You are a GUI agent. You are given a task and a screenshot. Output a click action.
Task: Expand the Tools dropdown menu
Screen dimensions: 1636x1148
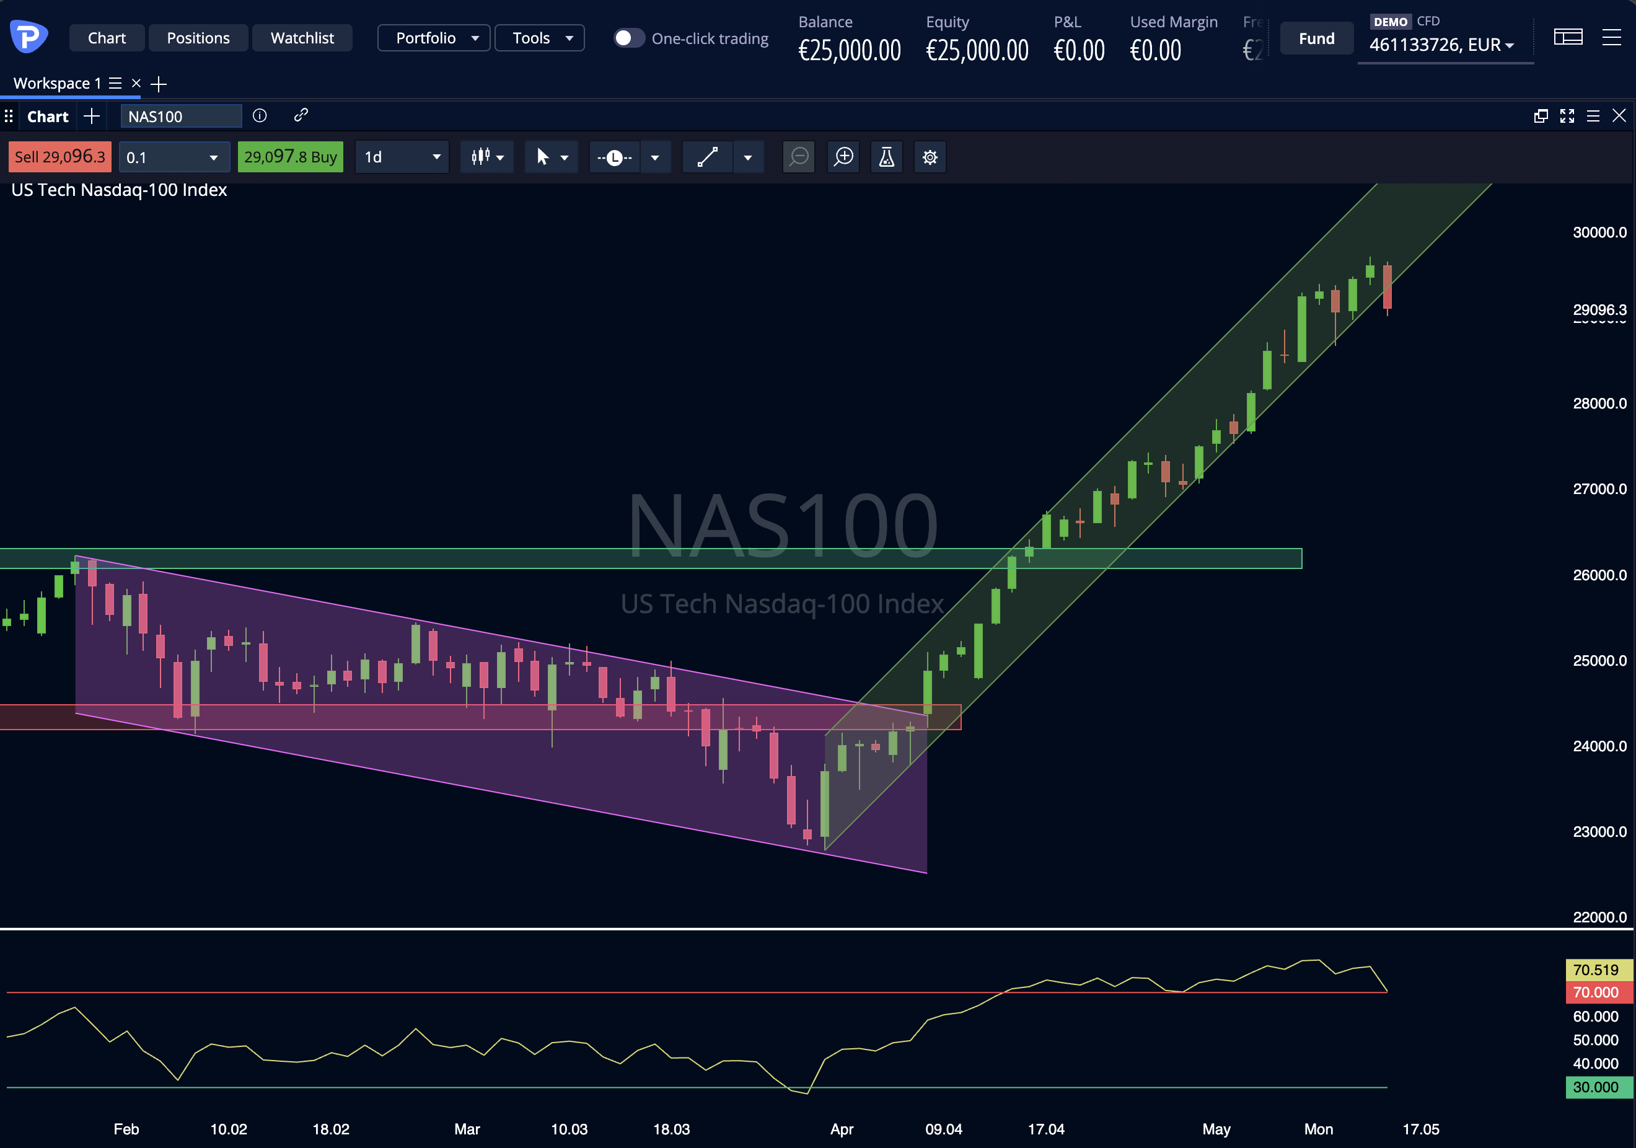click(539, 38)
